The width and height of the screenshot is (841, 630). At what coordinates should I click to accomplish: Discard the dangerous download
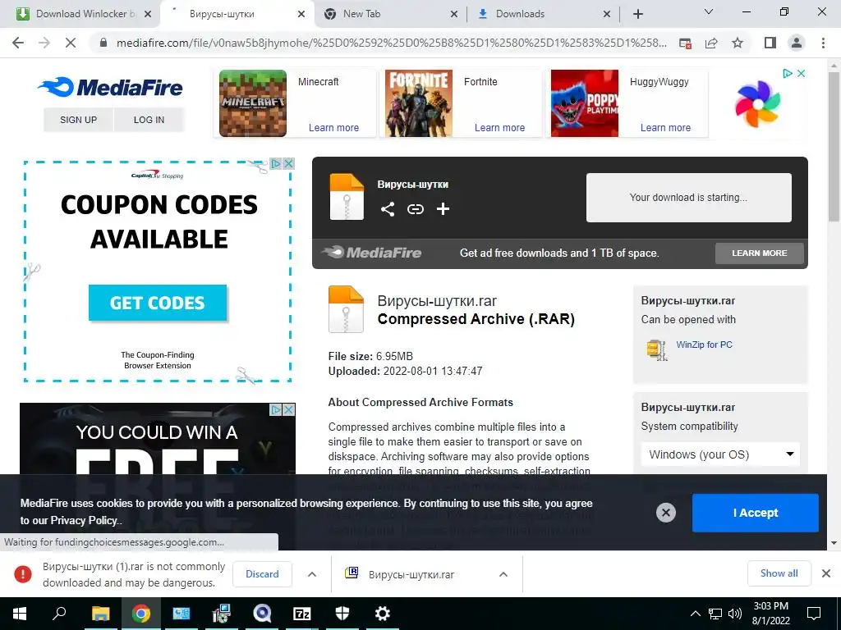[x=262, y=573]
